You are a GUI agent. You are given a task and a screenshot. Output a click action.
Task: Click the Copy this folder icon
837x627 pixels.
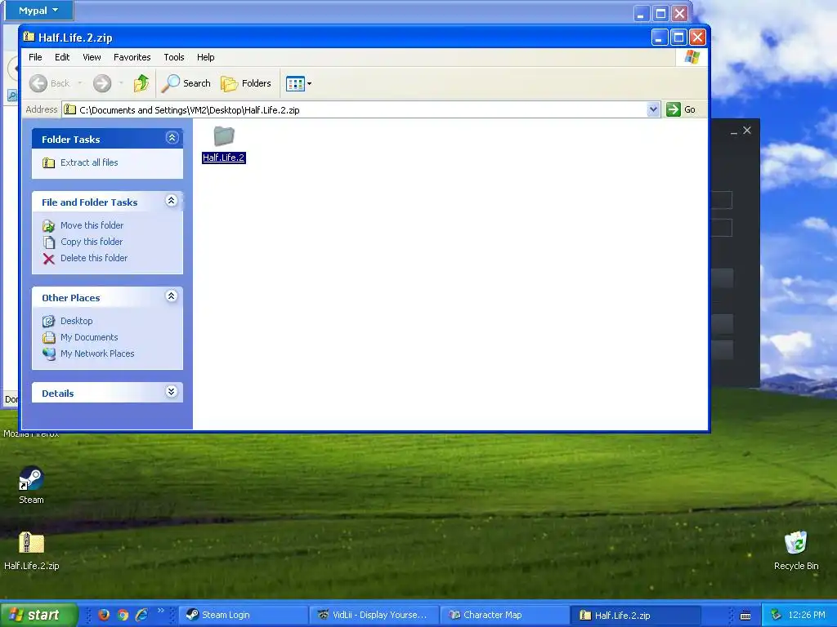(48, 242)
